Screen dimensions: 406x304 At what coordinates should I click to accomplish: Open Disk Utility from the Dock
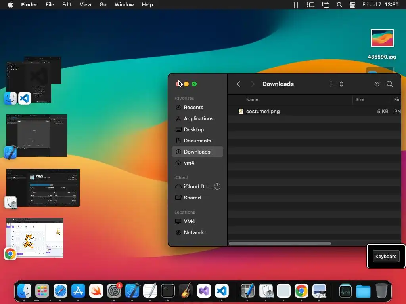pyautogui.click(x=266, y=291)
